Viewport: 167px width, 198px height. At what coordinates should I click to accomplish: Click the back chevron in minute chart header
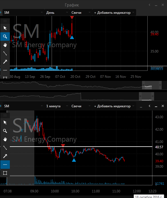coord(149,106)
